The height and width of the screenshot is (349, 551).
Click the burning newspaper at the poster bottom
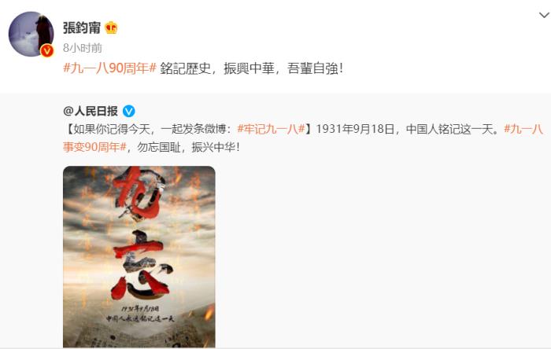click(x=139, y=335)
